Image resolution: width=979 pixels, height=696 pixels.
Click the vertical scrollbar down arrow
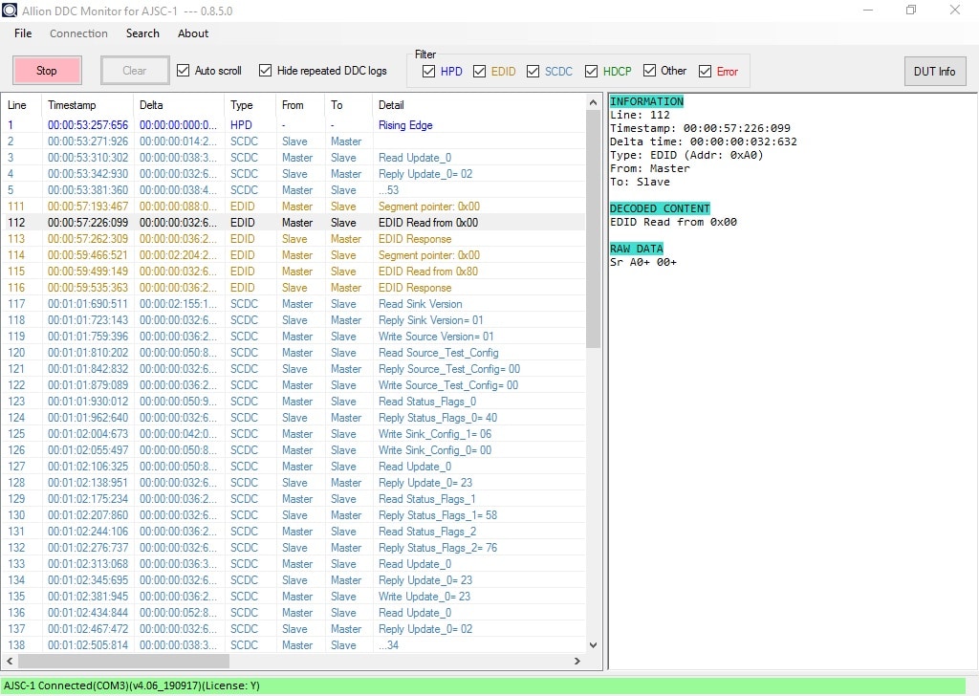point(593,645)
